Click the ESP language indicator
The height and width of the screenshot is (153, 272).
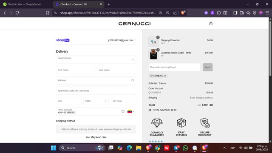point(232,148)
